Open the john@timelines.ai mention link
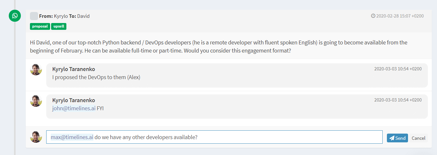Viewport: 437px width, 155px height. (x=74, y=109)
